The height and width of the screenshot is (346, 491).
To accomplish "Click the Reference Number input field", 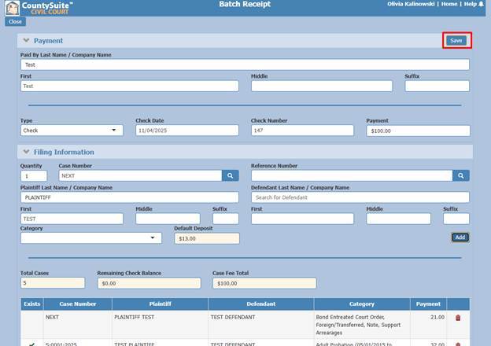I will pyautogui.click(x=352, y=175).
